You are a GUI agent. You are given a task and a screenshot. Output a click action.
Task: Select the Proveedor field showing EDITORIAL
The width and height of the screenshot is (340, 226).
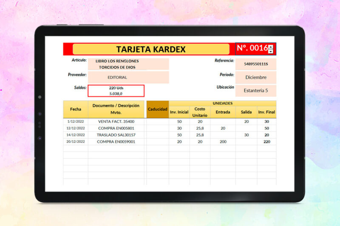tap(128, 77)
